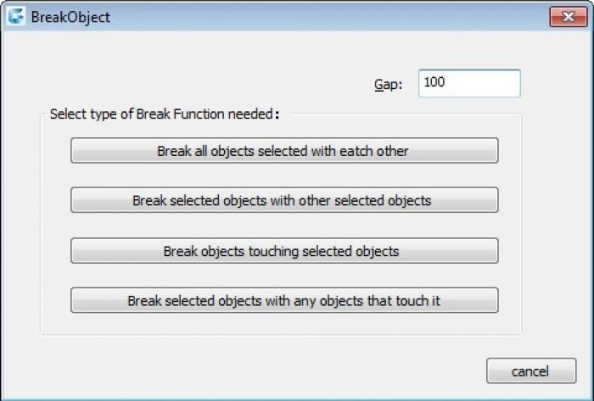The height and width of the screenshot is (401, 594).
Task: Click the 'Select type of Break Function needed' label
Action: pyautogui.click(x=165, y=114)
